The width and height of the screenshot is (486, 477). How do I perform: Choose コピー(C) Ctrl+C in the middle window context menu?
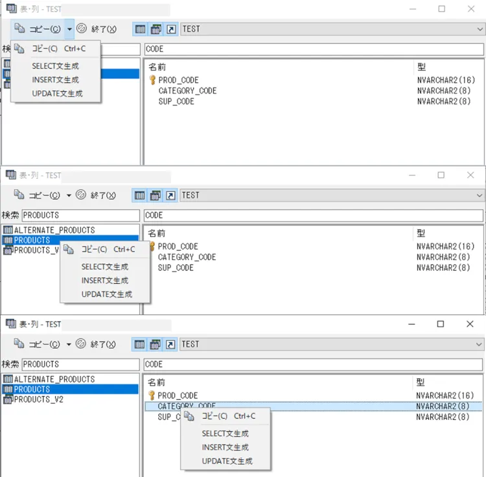[105, 250]
